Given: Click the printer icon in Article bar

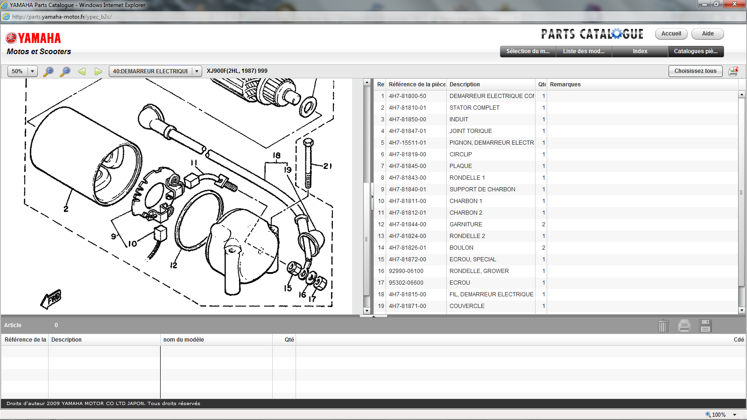Looking at the screenshot, I should tap(684, 325).
